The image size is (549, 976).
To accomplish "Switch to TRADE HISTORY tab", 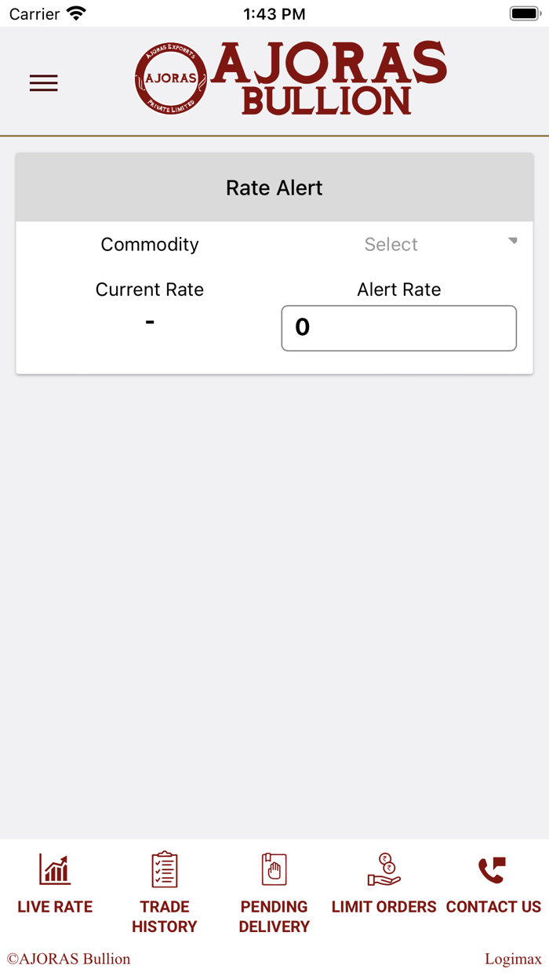I will tap(165, 916).
